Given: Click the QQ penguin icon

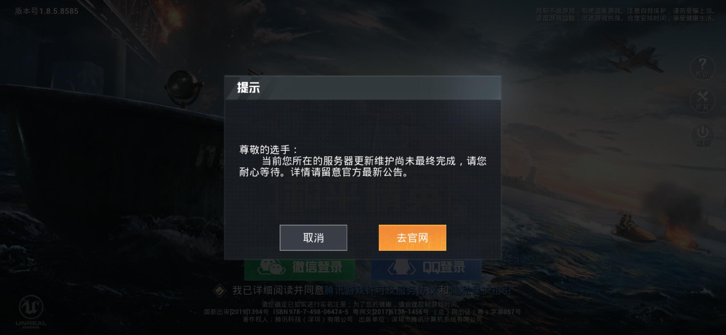Looking at the screenshot, I should pyautogui.click(x=401, y=267).
